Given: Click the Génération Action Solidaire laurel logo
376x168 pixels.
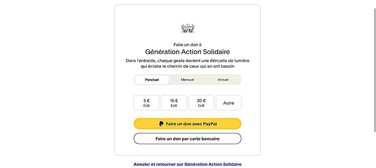Looking at the screenshot, I should (188, 28).
